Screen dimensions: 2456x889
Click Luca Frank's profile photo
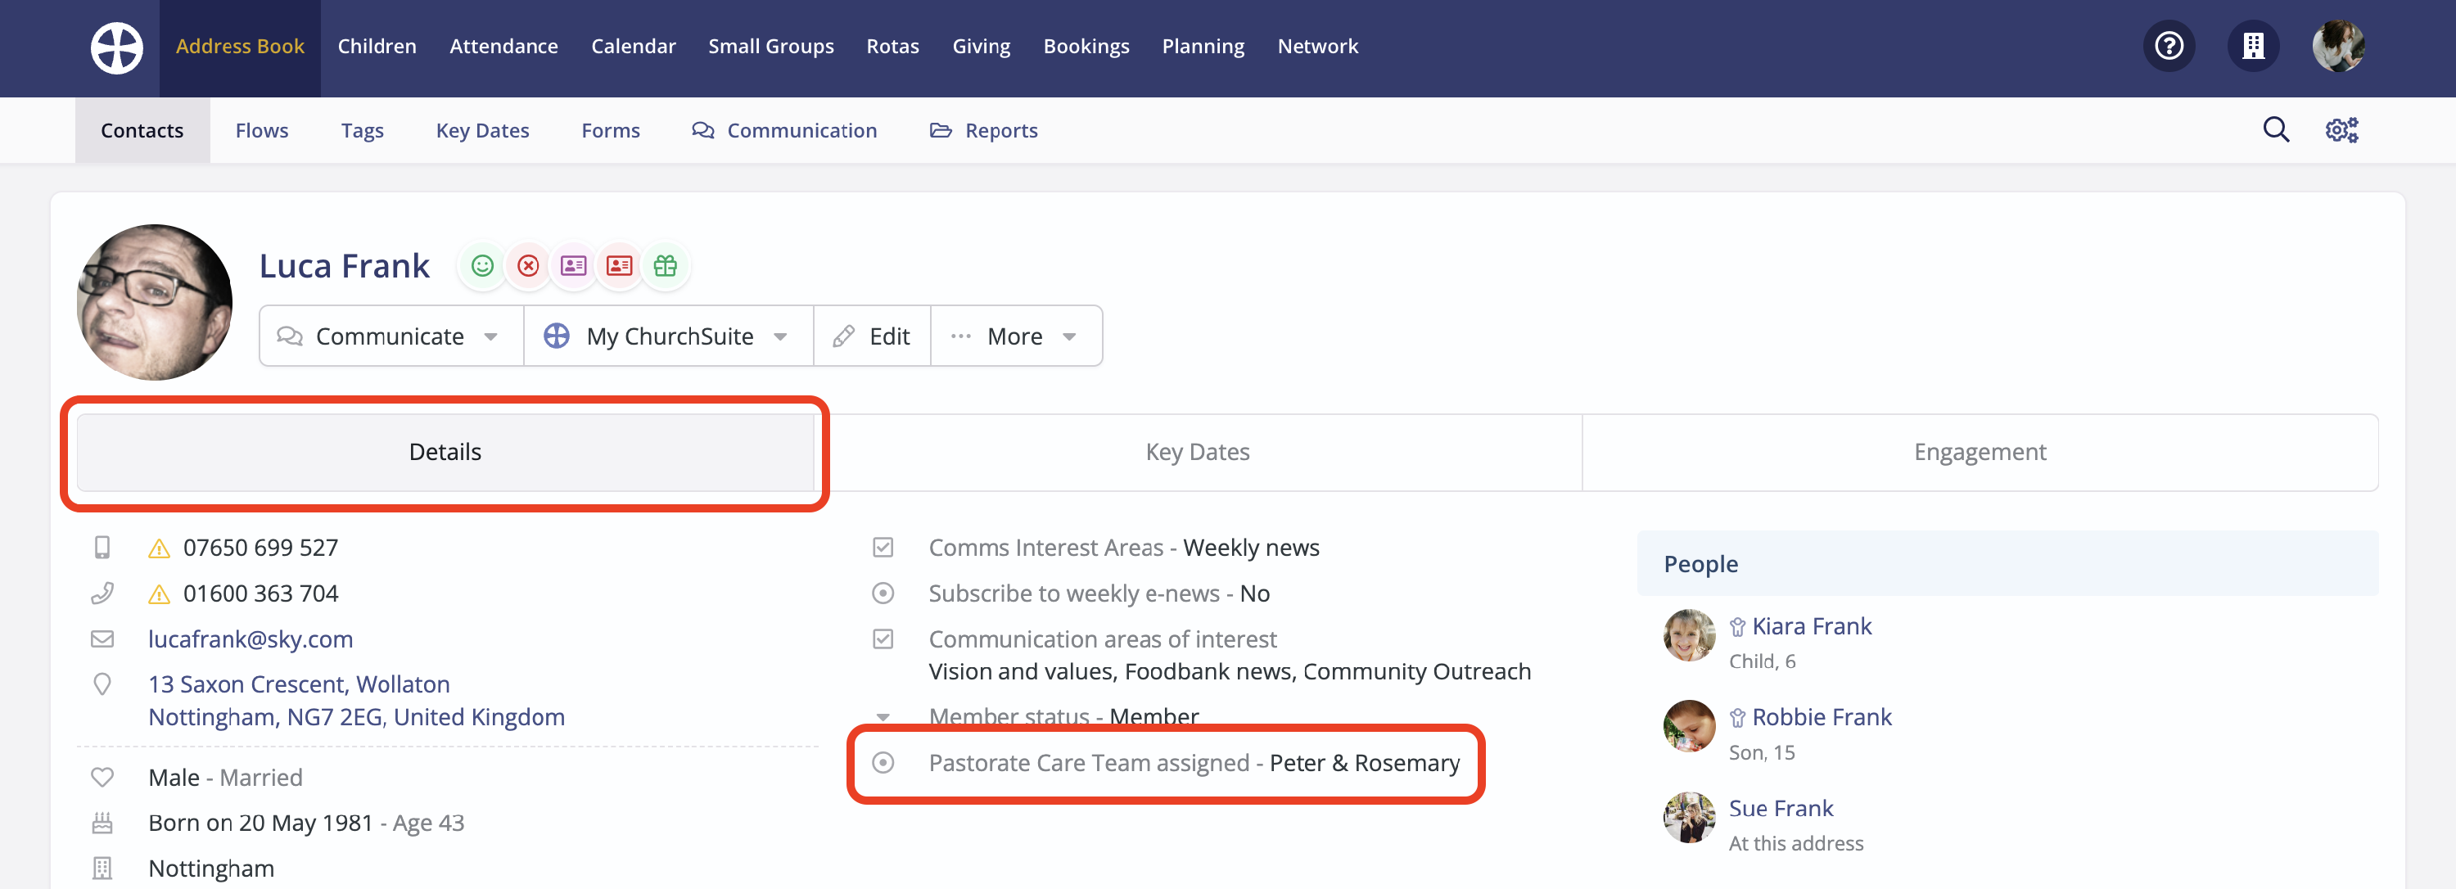(155, 302)
